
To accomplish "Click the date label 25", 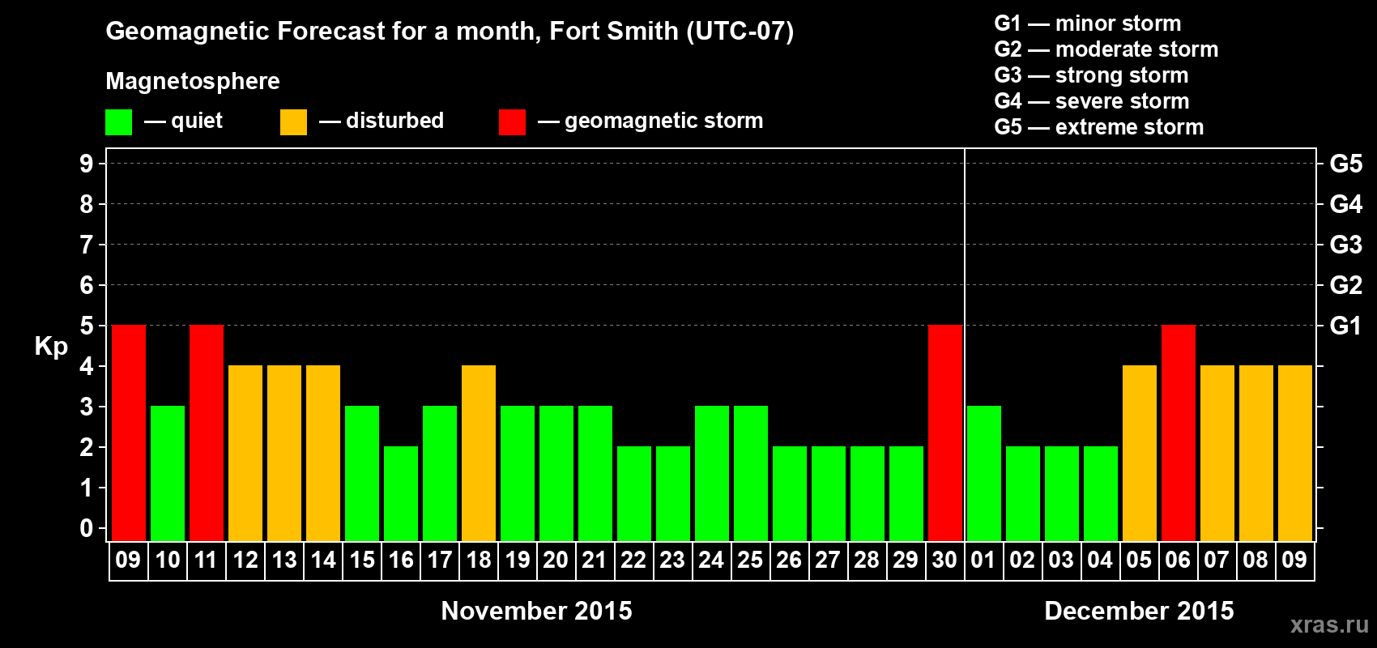I will pyautogui.click(x=750, y=560).
